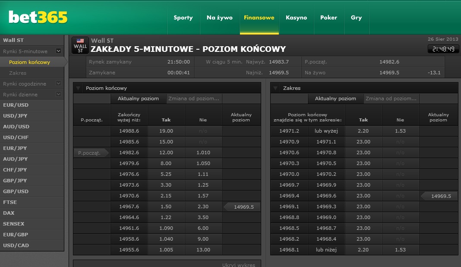Screen dimensions: 461x267
Task: Bet Tak at 12.00 for 14982.6
Action: (x=166, y=153)
